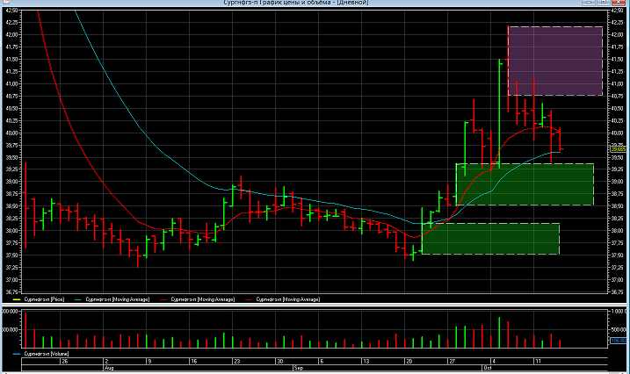The height and width of the screenshot is (374, 630).
Task: Click the Oct month label on the date axis
Action: click(488, 368)
